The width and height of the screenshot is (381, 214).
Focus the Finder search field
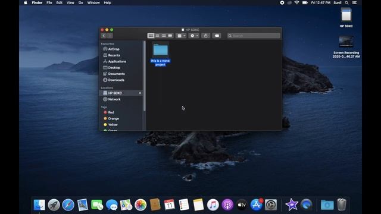tap(254, 36)
